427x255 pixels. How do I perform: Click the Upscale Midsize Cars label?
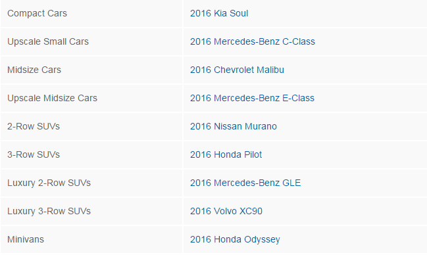click(52, 98)
